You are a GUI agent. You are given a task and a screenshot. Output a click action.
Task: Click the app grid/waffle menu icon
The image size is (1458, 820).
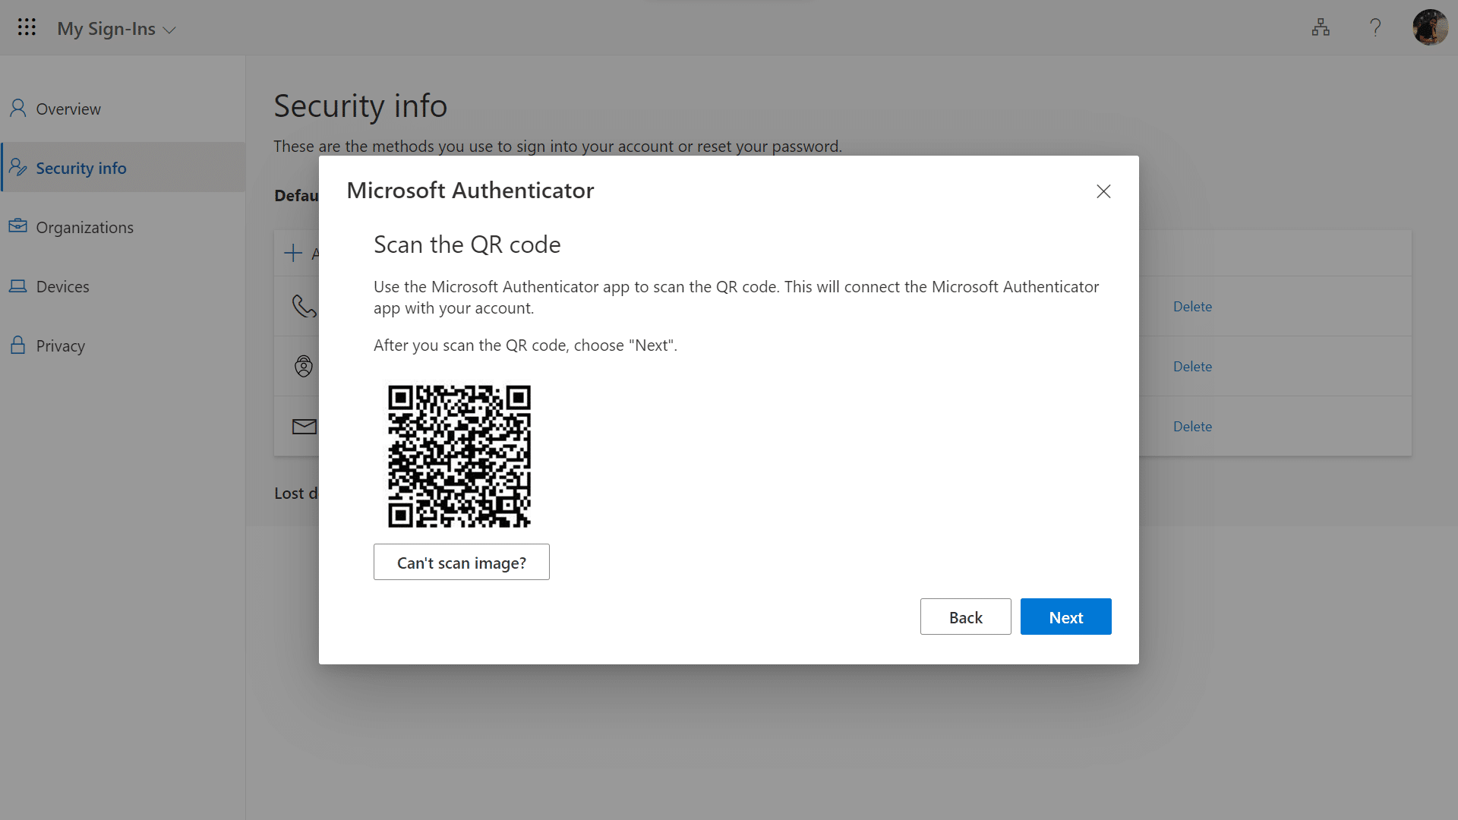(x=27, y=27)
